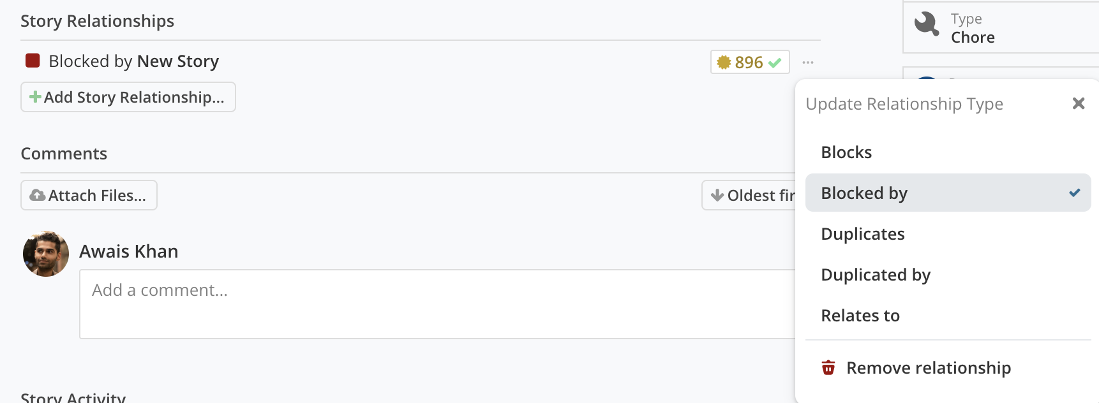1099x403 pixels.
Task: Click the green checkmark on badge 896
Action: [x=775, y=62]
